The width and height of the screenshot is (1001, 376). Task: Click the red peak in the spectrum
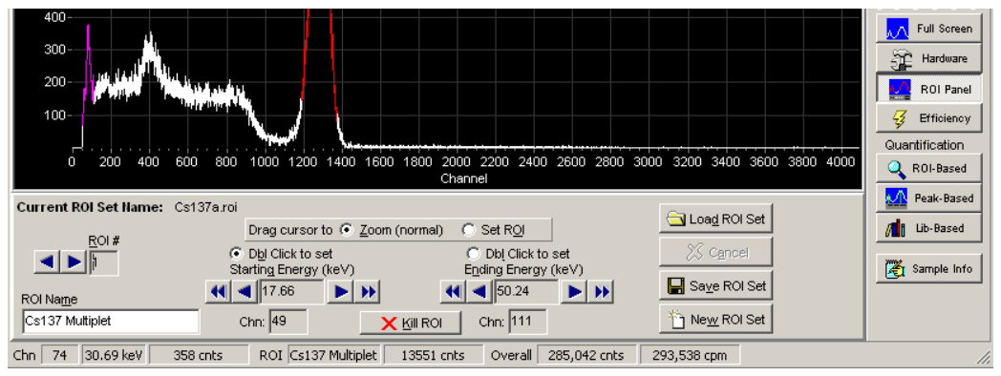coord(319,64)
